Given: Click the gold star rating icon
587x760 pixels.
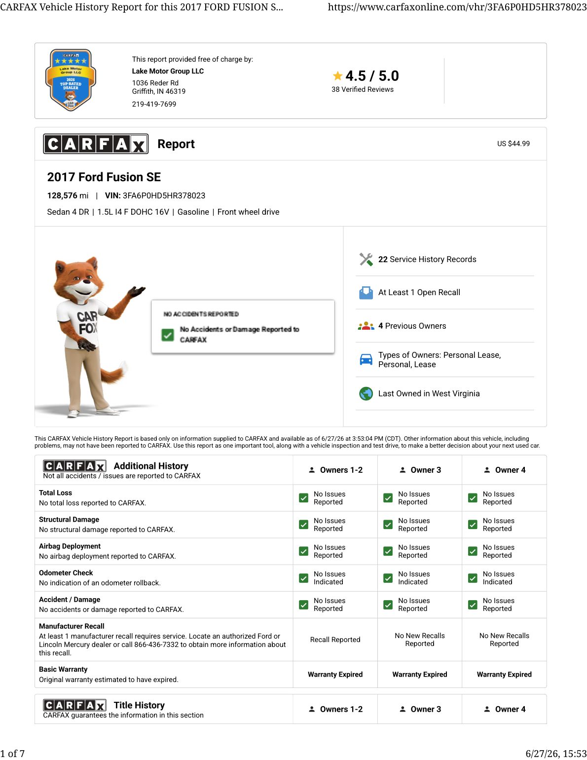Looking at the screenshot, I should pyautogui.click(x=337, y=76).
